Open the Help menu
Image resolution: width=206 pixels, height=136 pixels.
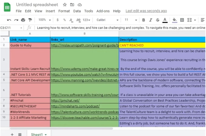[117, 11]
